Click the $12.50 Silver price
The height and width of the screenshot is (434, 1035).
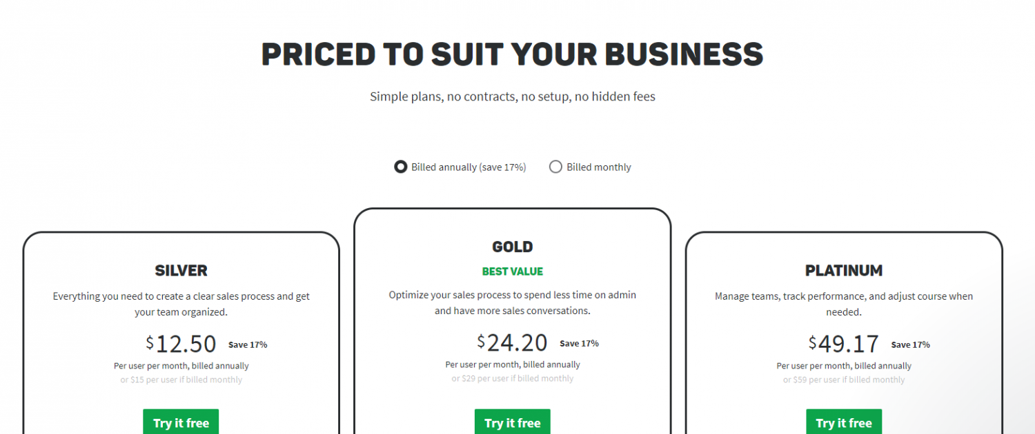(181, 343)
